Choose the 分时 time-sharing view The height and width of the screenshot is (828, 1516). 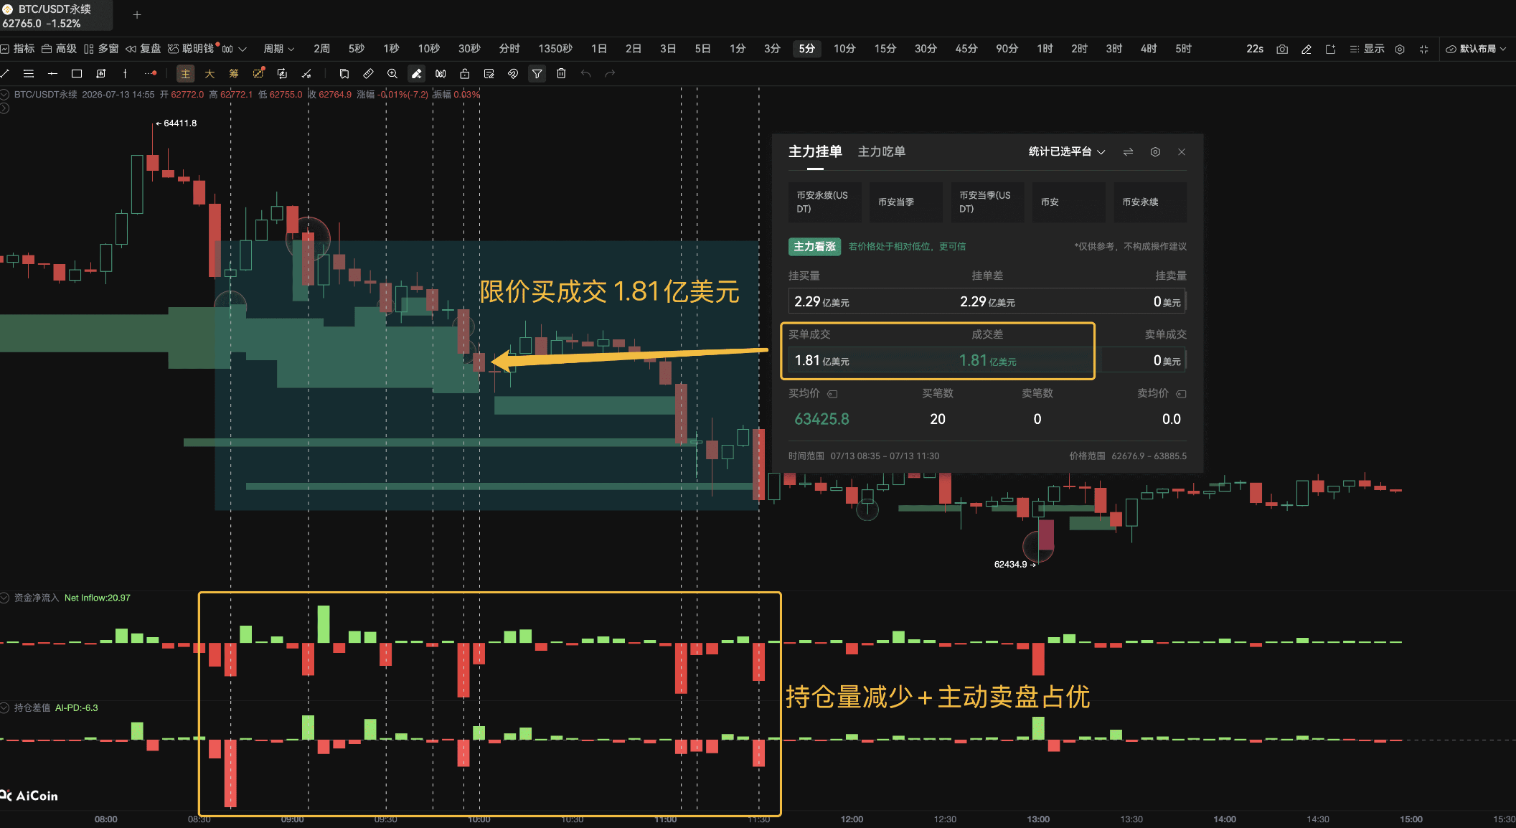click(509, 49)
